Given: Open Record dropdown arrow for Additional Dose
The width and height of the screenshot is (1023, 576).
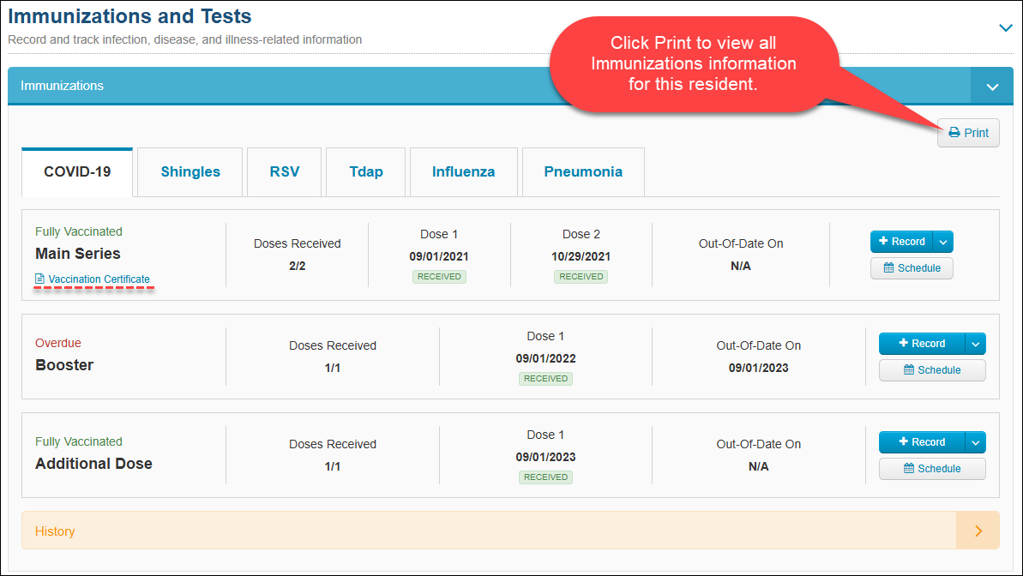Looking at the screenshot, I should point(975,441).
